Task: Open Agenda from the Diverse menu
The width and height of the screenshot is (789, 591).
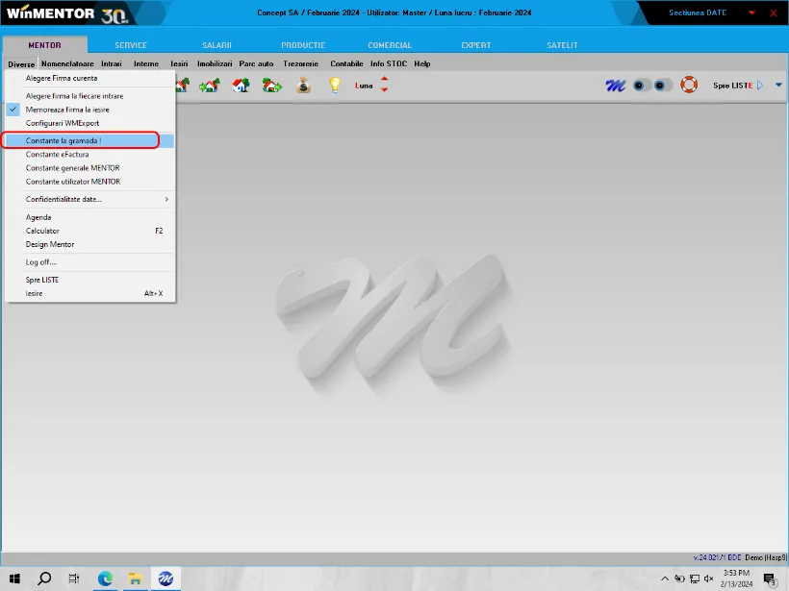Action: (90, 217)
